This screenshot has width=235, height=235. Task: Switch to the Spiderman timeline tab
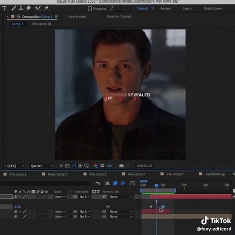(x=216, y=174)
